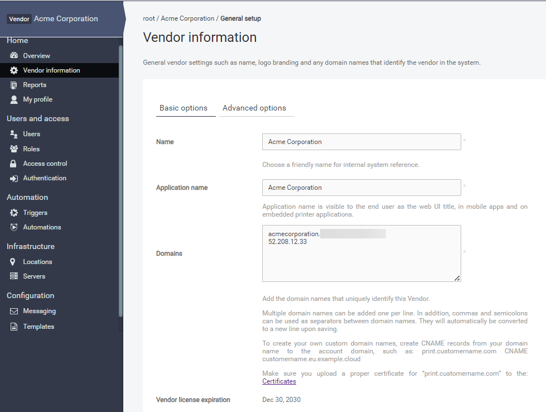This screenshot has height=412, width=546.
Task: Click the root breadcrumb link
Action: [149, 18]
